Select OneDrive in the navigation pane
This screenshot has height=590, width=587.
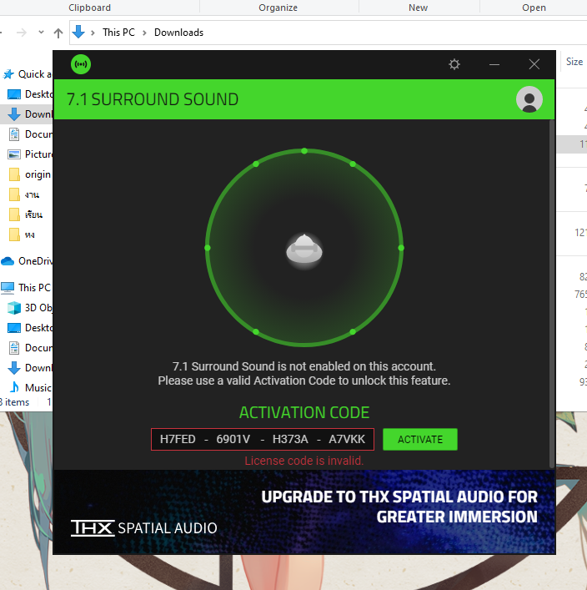[27, 260]
